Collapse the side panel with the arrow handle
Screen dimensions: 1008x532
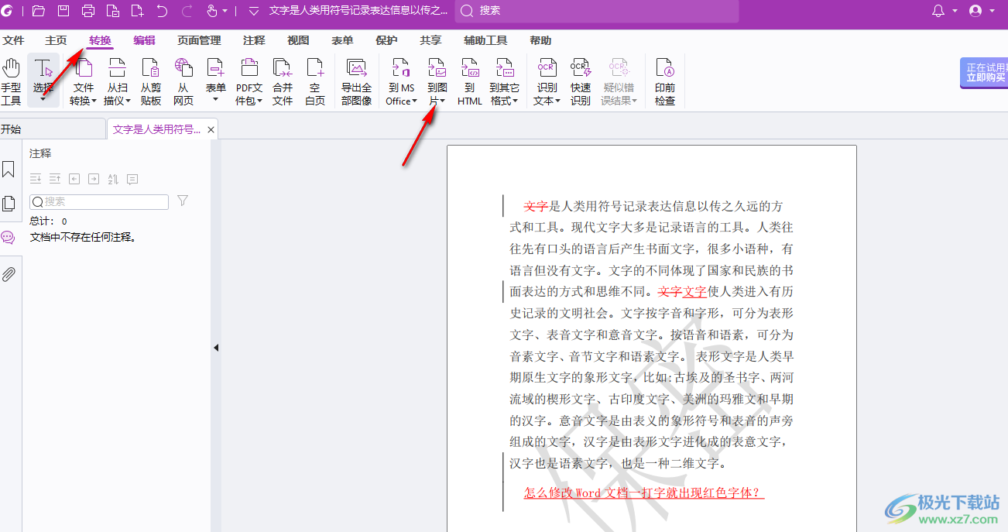point(216,348)
